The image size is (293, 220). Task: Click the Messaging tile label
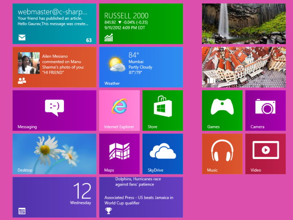27,127
